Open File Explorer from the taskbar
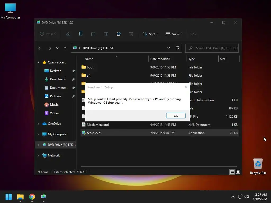271x203 pixels. point(20,197)
